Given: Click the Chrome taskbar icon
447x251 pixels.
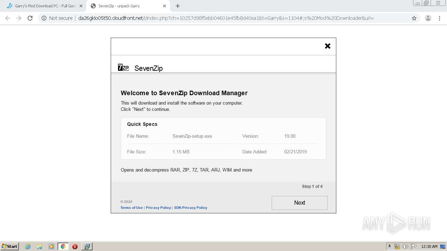Looking at the screenshot, I should tap(63, 246).
